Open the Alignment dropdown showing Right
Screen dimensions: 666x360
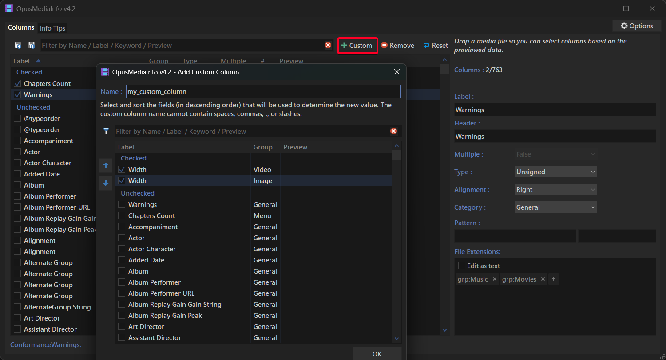tap(556, 190)
